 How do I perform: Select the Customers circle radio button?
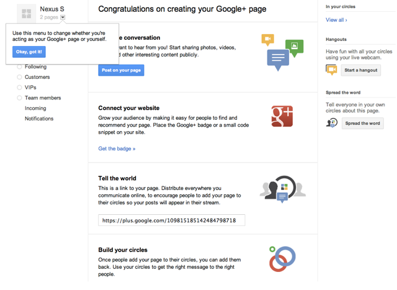tap(20, 77)
